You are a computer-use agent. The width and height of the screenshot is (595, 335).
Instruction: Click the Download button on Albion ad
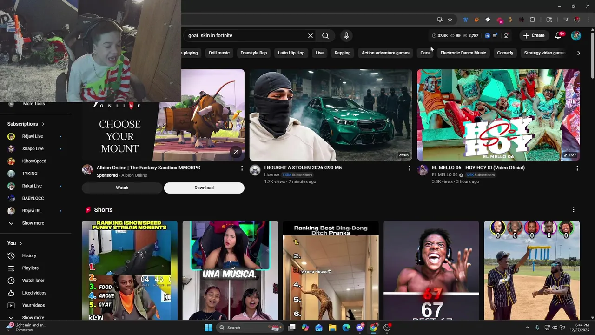coord(204,188)
